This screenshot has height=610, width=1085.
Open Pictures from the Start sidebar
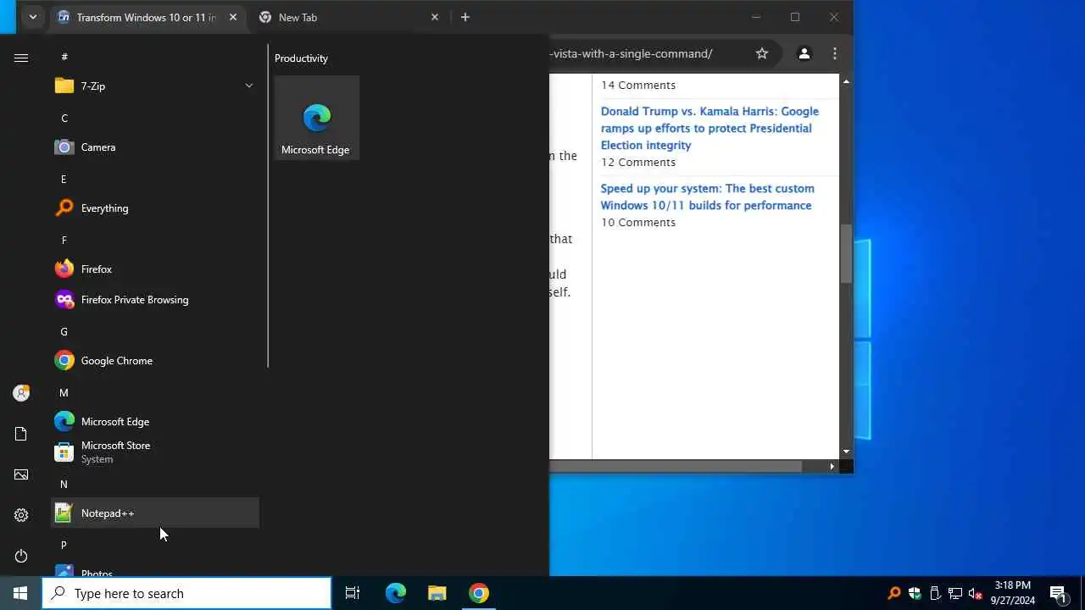(x=21, y=474)
